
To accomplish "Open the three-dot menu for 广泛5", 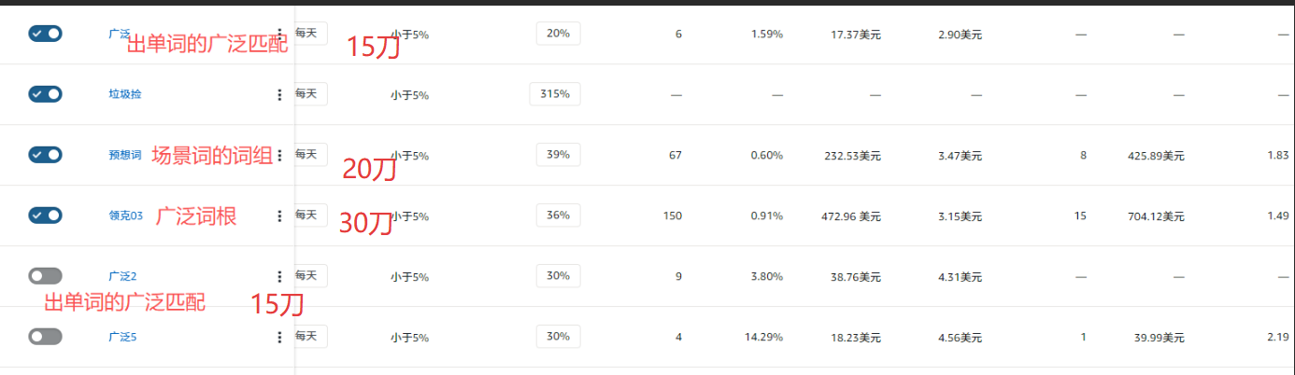I will click(279, 337).
